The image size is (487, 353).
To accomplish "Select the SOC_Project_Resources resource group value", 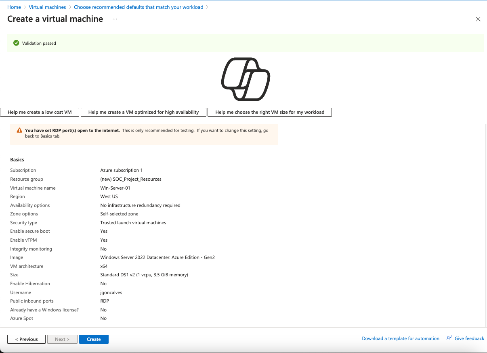I will 131,179.
